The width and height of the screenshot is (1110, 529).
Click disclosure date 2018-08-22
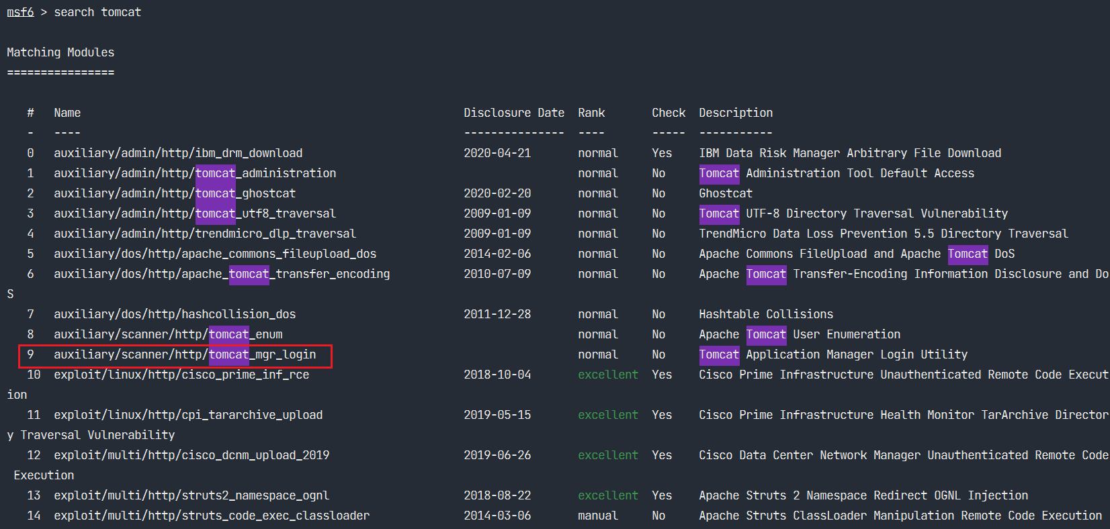tap(497, 495)
